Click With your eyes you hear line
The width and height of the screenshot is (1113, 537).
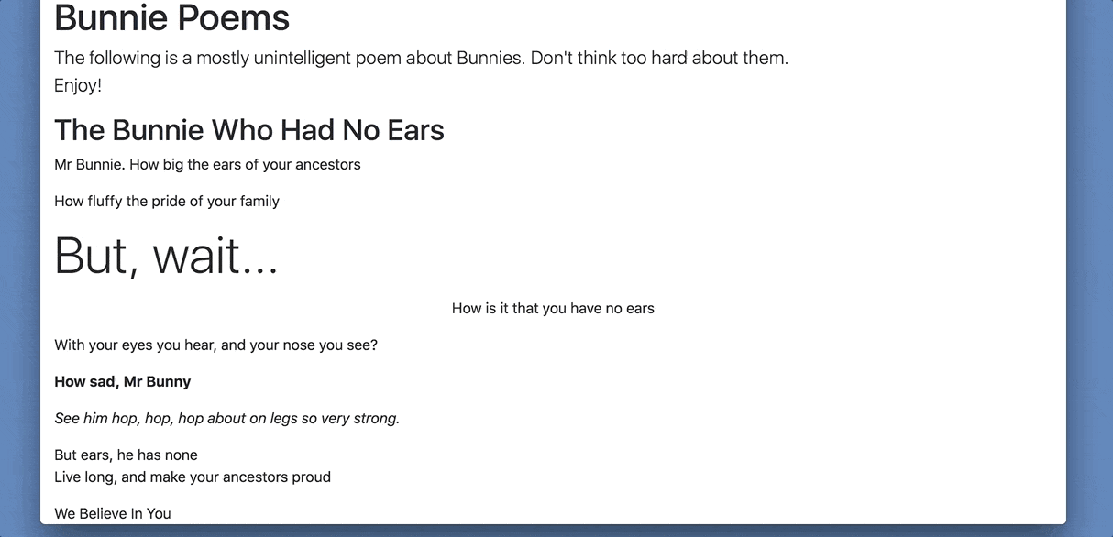215,345
